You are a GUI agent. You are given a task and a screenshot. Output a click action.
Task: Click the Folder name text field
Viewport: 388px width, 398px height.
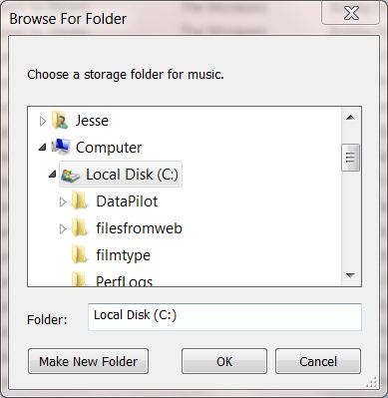(x=224, y=317)
